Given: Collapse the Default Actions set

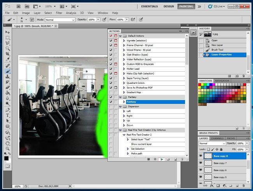Looking at the screenshot, I should pos(120,36).
